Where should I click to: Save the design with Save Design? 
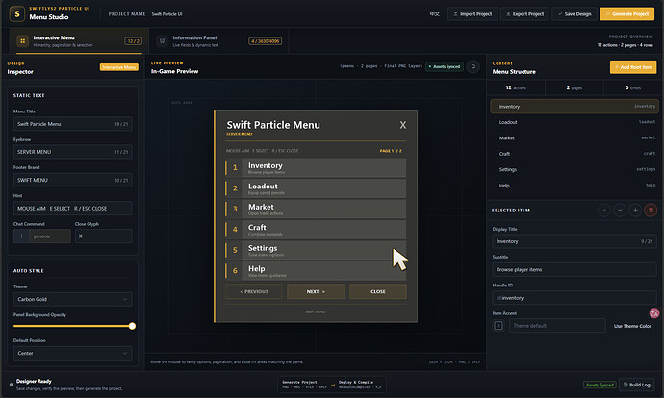575,14
